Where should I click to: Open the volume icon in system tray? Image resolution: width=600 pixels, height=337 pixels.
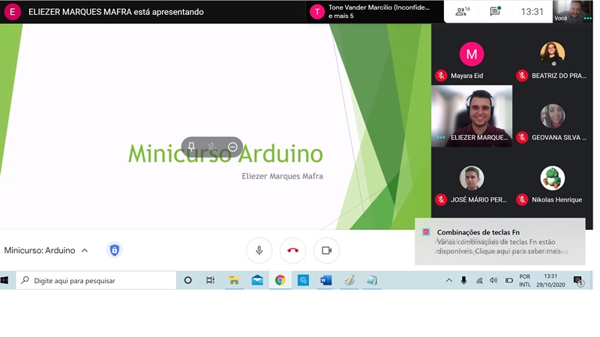[494, 280]
